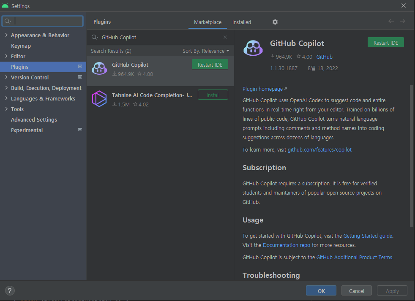Open the Getting Started guide link

tap(368, 236)
